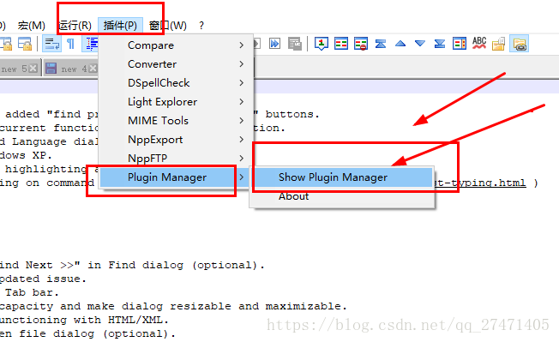559x342 pixels.
Task: Expand the Converter submenu
Action: pos(176,64)
